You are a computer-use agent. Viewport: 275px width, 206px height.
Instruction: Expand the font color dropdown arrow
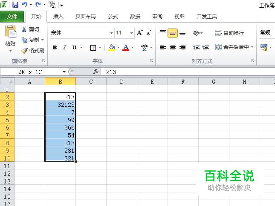pyautogui.click(x=133, y=47)
